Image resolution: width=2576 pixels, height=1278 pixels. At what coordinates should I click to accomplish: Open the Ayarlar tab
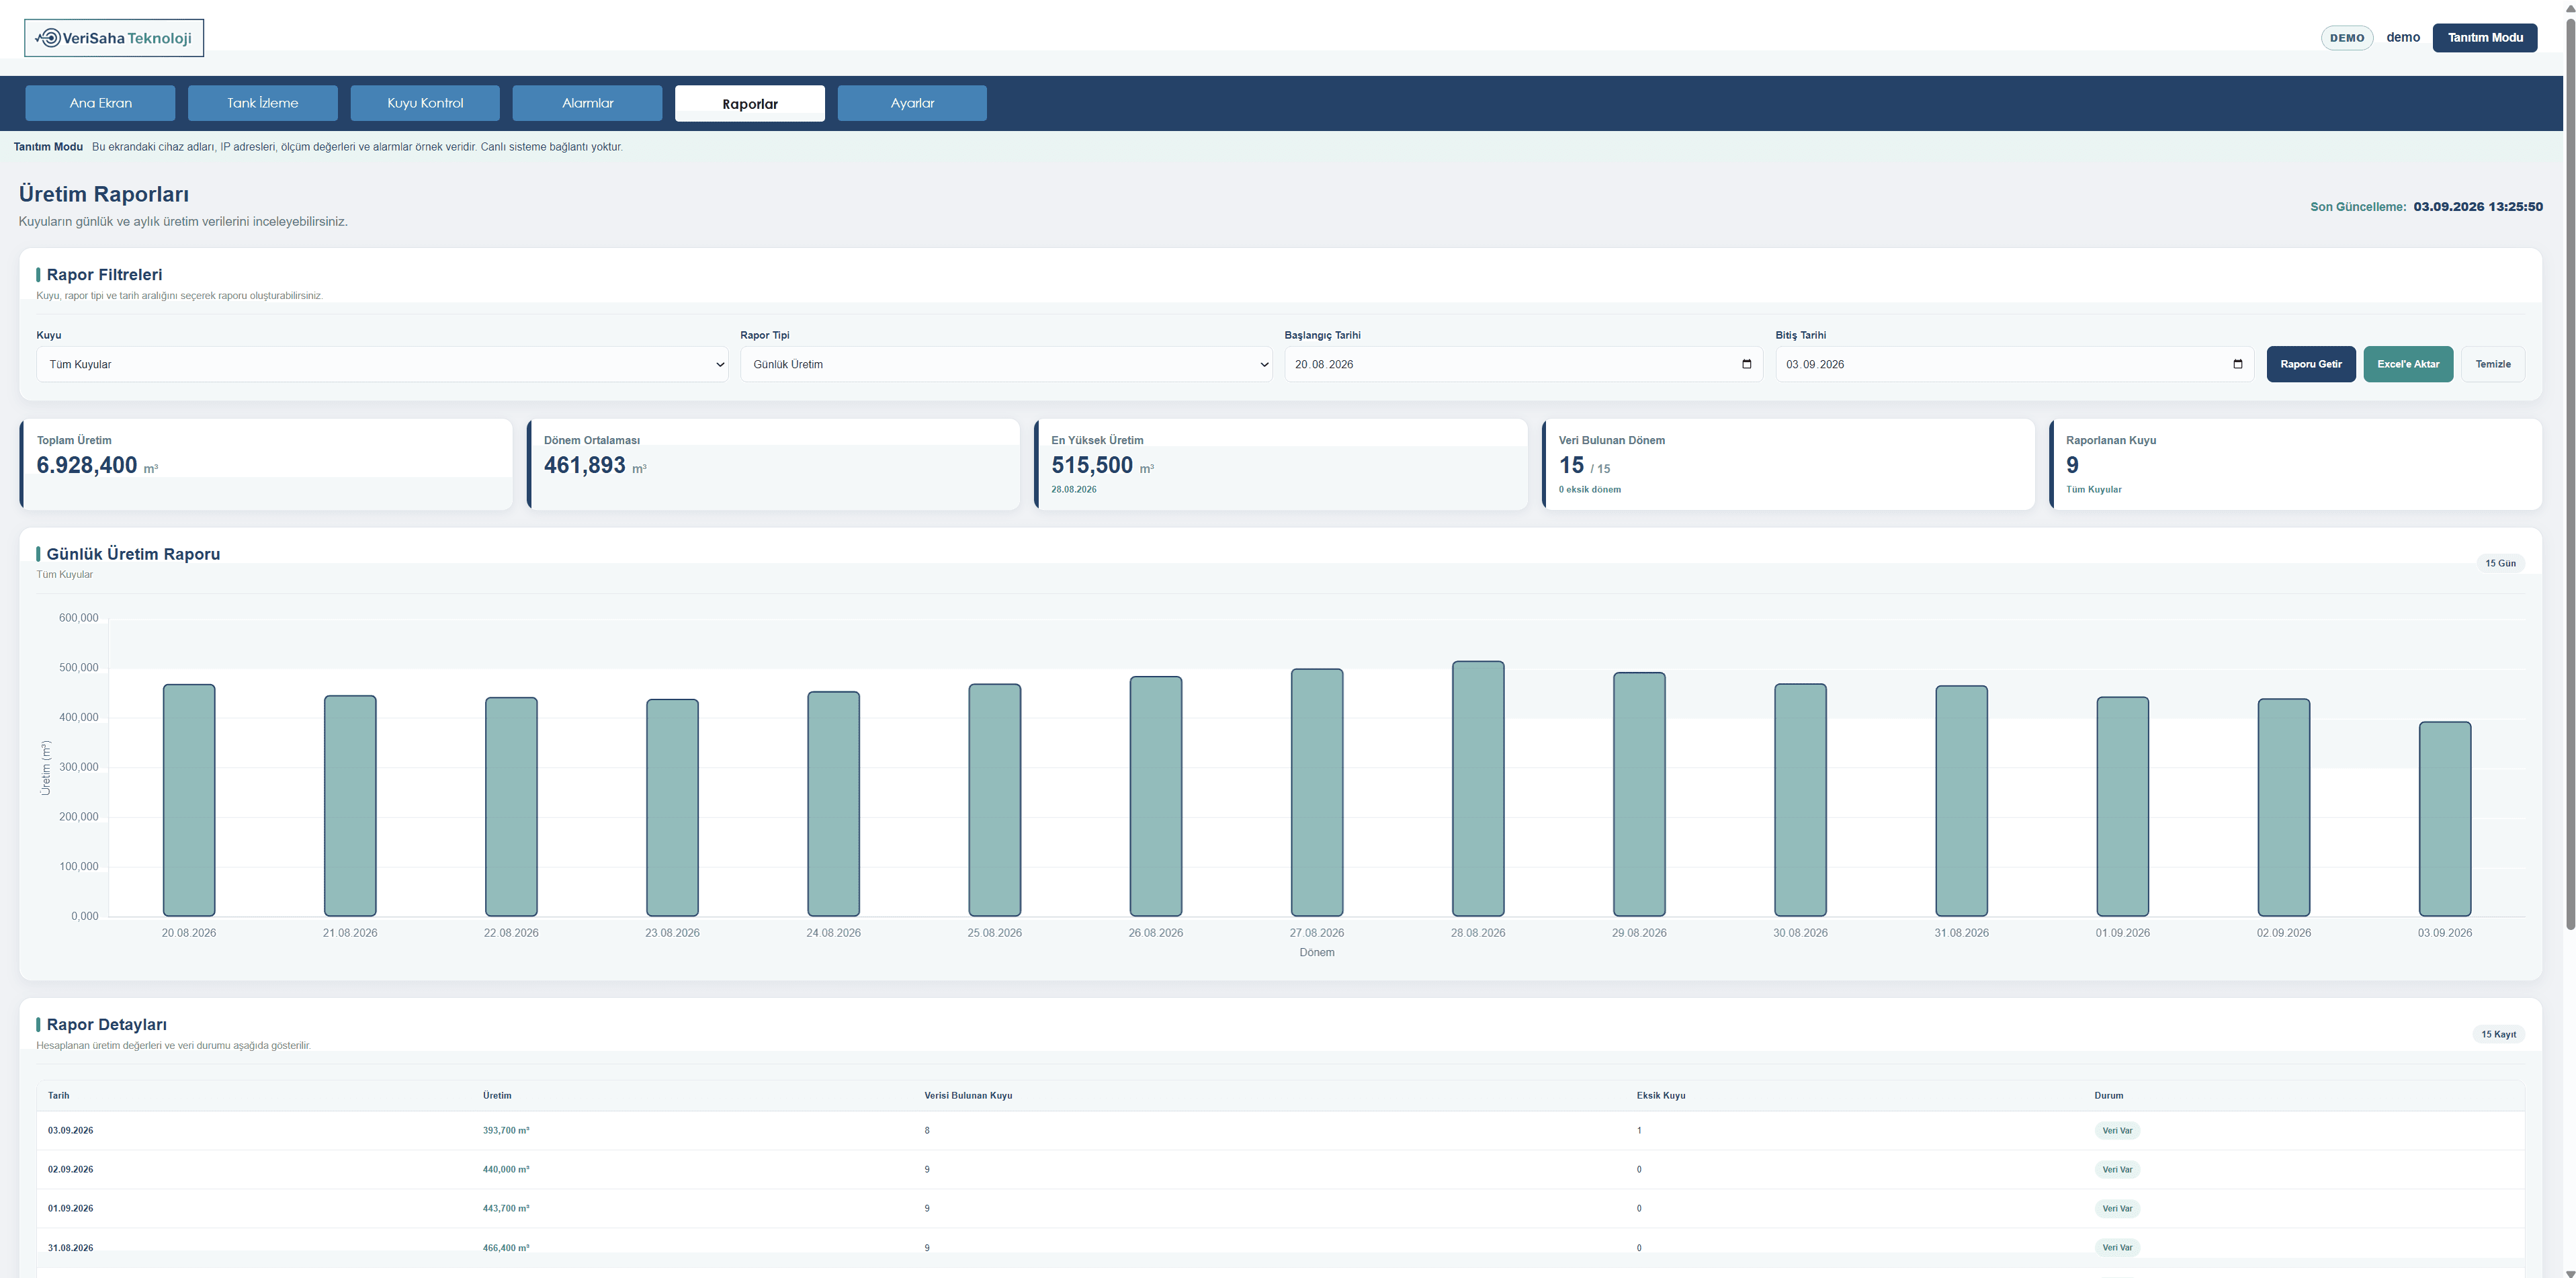[x=912, y=103]
